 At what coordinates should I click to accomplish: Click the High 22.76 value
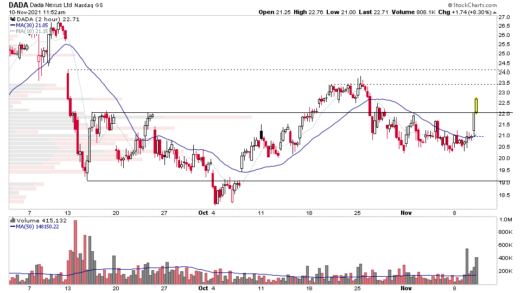click(x=308, y=12)
